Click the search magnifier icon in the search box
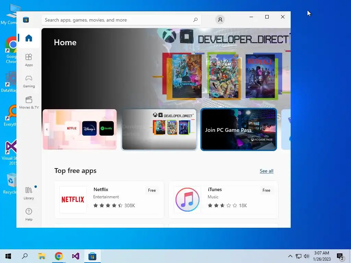Image resolution: width=351 pixels, height=263 pixels. point(195,20)
